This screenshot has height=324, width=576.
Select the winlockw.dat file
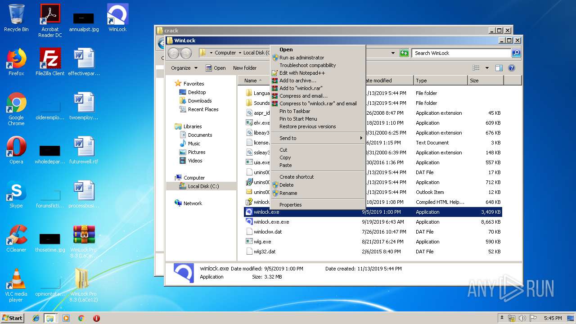(373, 232)
